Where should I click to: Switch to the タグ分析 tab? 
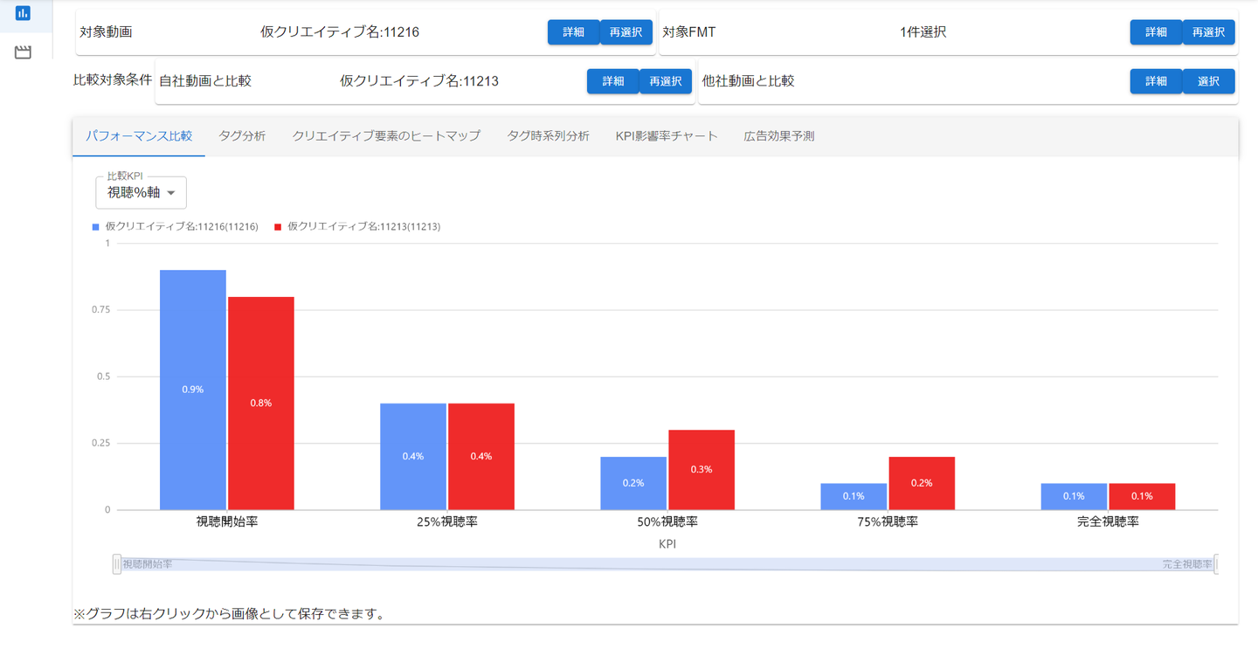tap(242, 136)
